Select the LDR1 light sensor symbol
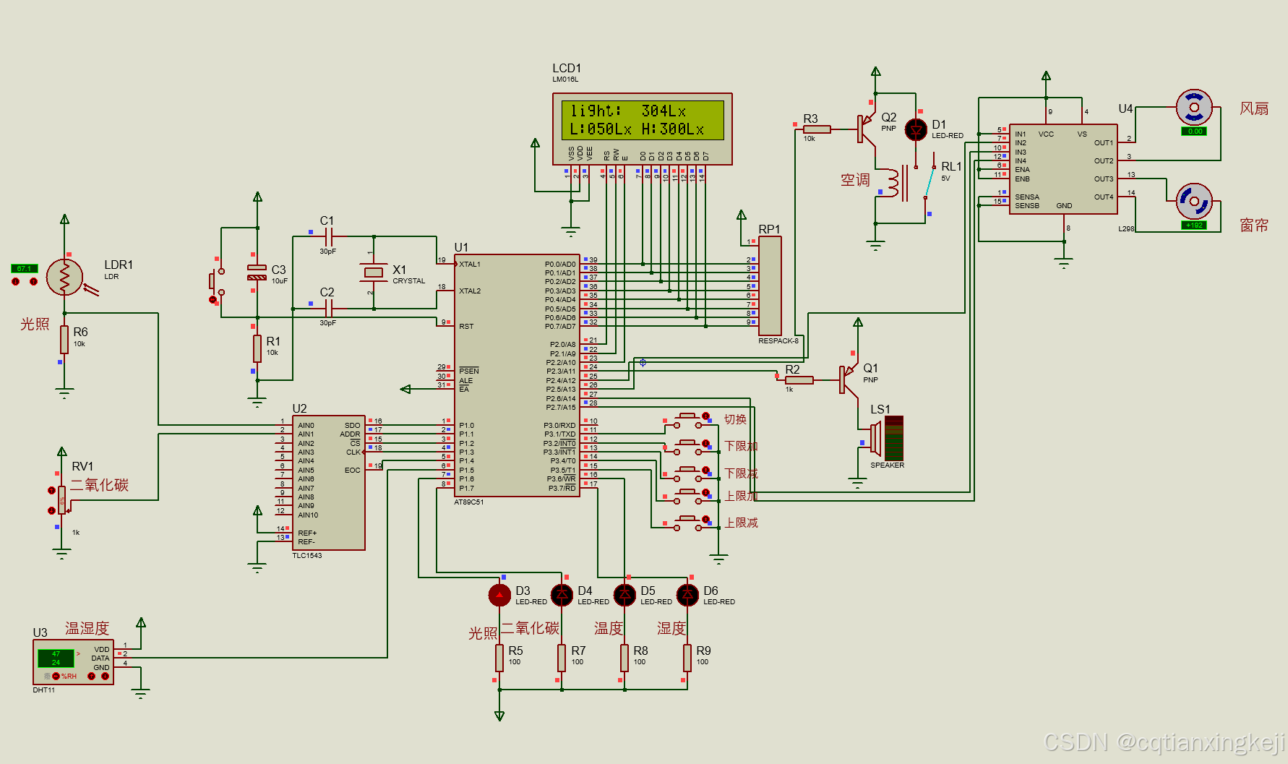The height and width of the screenshot is (764, 1288). coord(65,277)
